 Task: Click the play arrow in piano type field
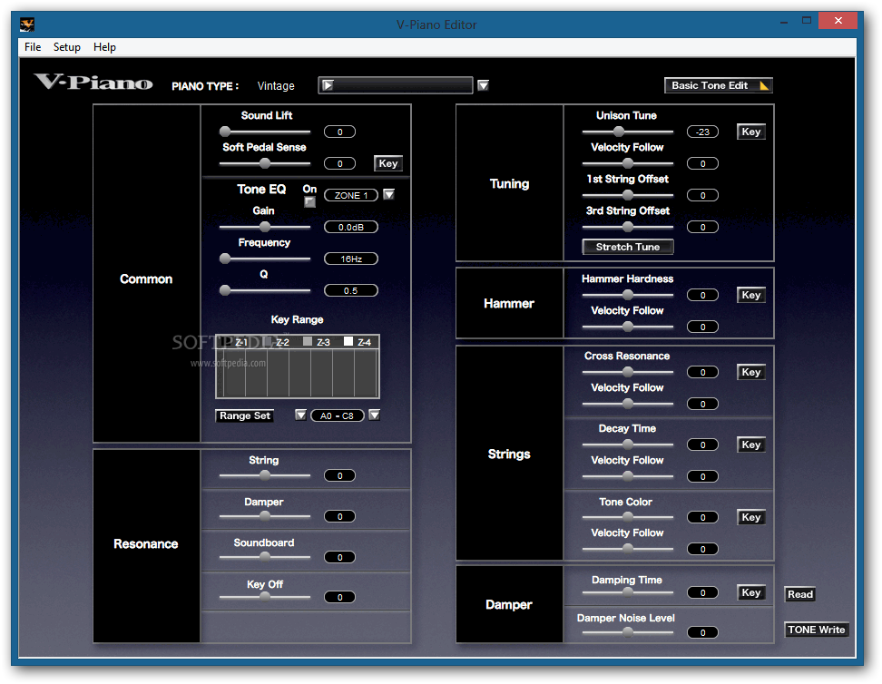[328, 85]
